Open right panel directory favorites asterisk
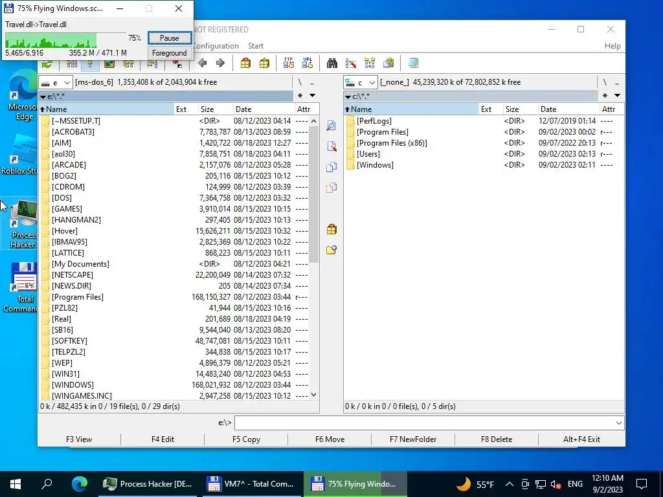Image resolution: width=663 pixels, height=497 pixels. 605,96
